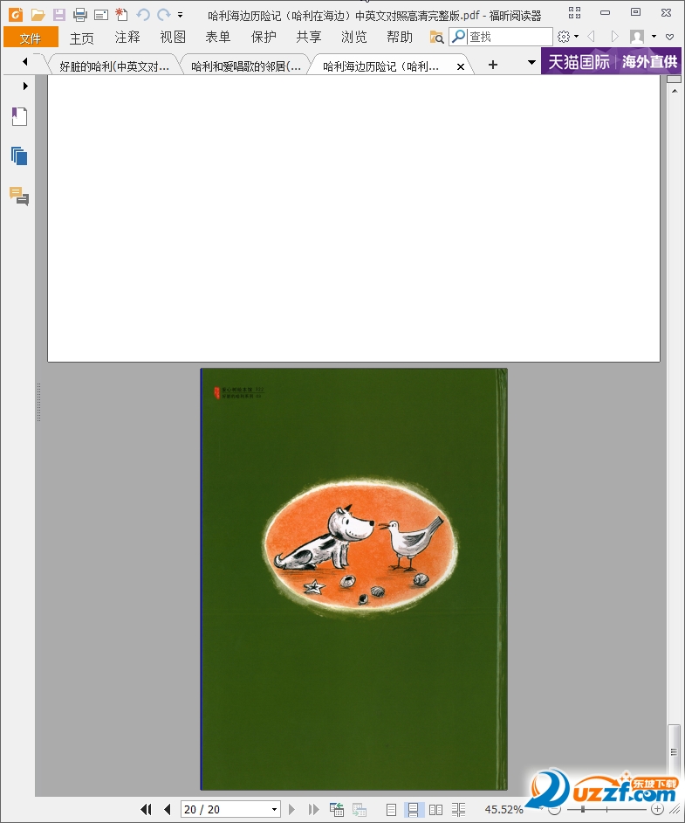Open the 主页 Home ribbon tab
Image resolution: width=685 pixels, height=823 pixels.
click(x=82, y=38)
